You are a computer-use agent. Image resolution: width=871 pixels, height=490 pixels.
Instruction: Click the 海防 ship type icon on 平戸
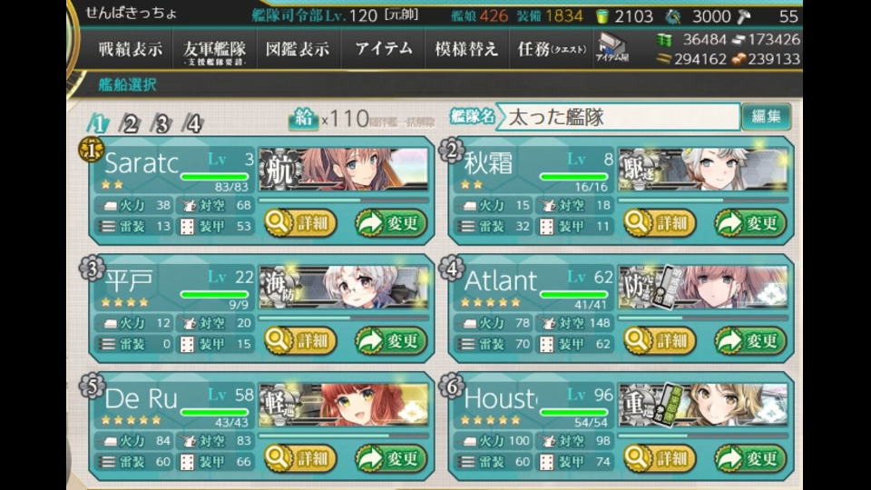(x=279, y=287)
